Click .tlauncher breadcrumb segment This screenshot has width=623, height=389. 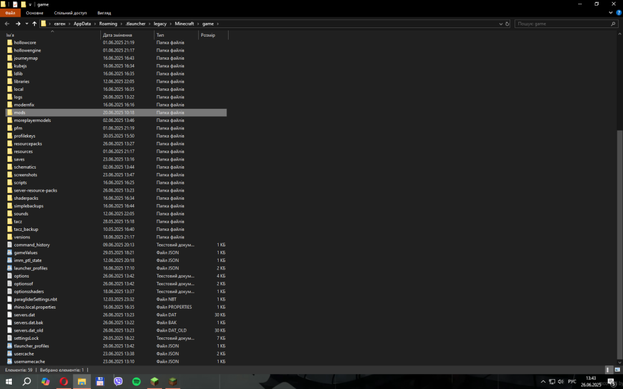pos(135,24)
